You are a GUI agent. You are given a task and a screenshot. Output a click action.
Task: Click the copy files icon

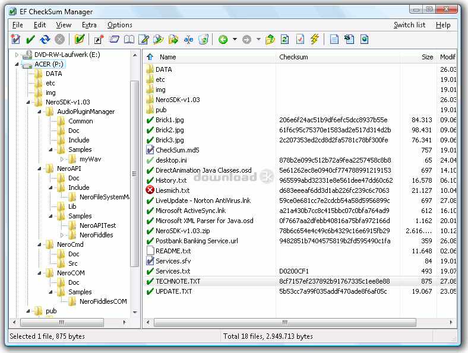pos(159,39)
